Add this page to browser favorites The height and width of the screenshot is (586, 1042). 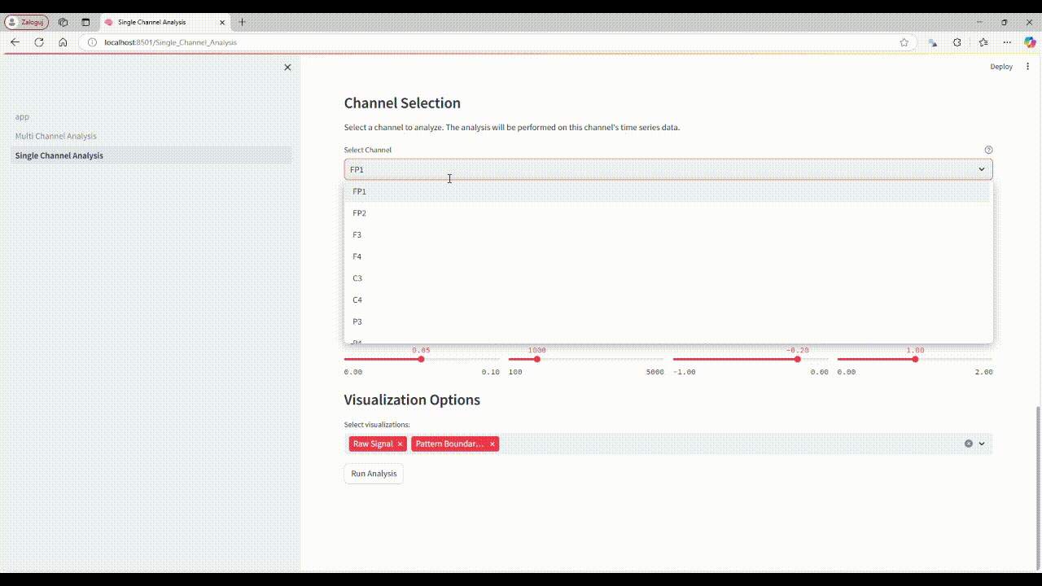[904, 42]
